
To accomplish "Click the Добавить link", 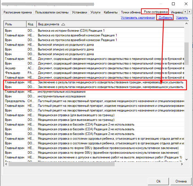I will [165, 18].
